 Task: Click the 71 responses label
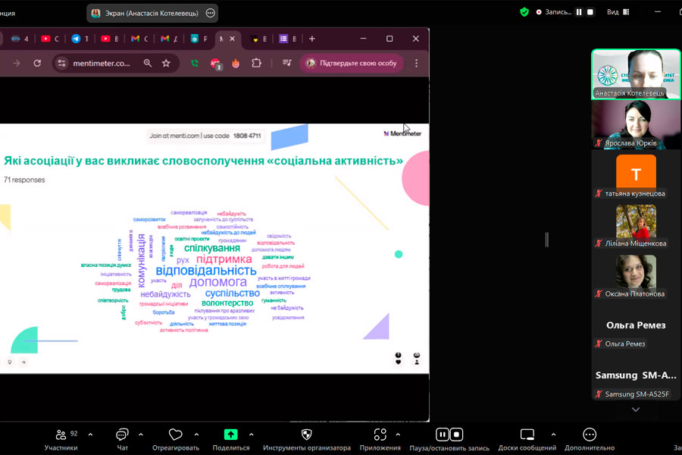tap(24, 180)
